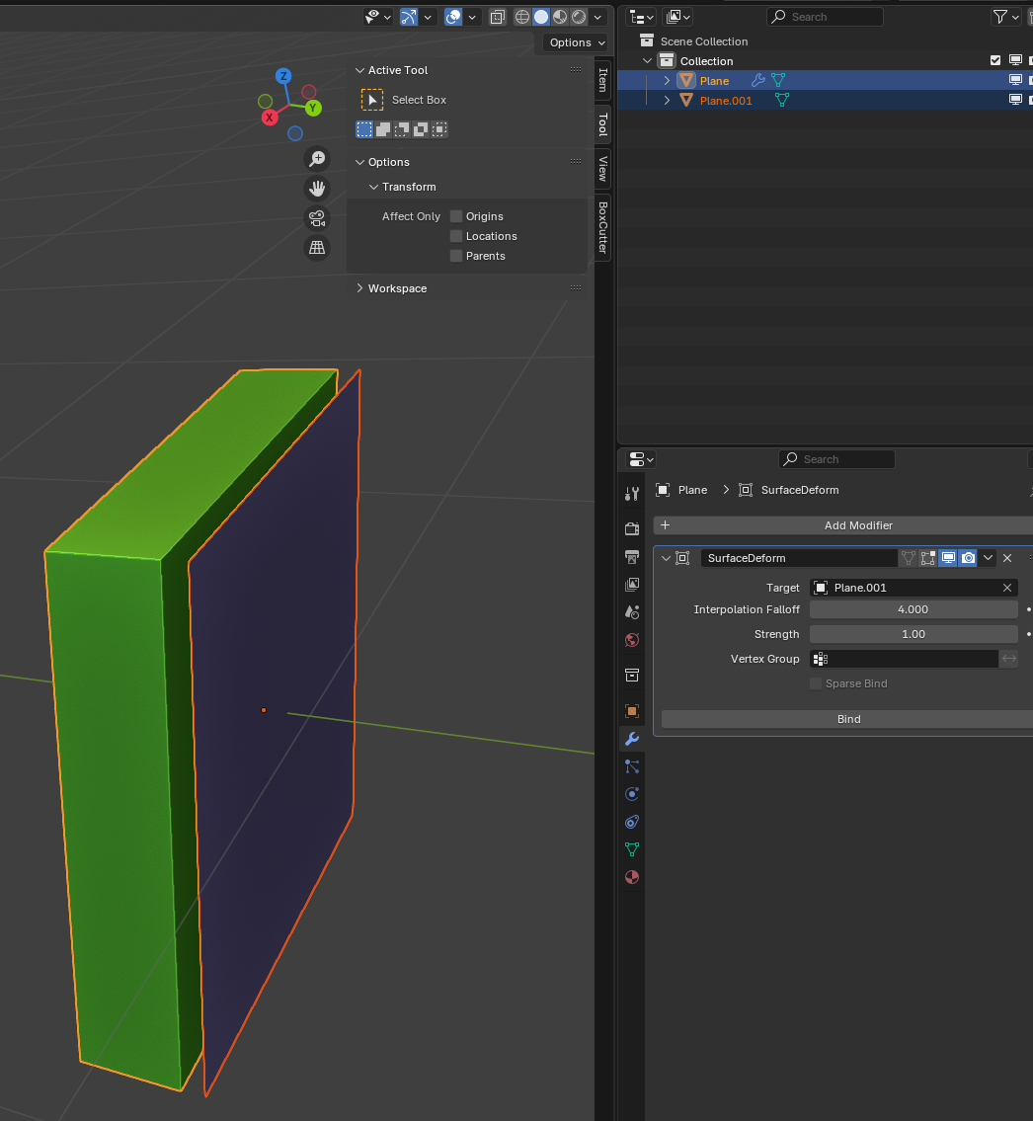1033x1121 pixels.
Task: Open the World properties tab
Action: pos(632,640)
